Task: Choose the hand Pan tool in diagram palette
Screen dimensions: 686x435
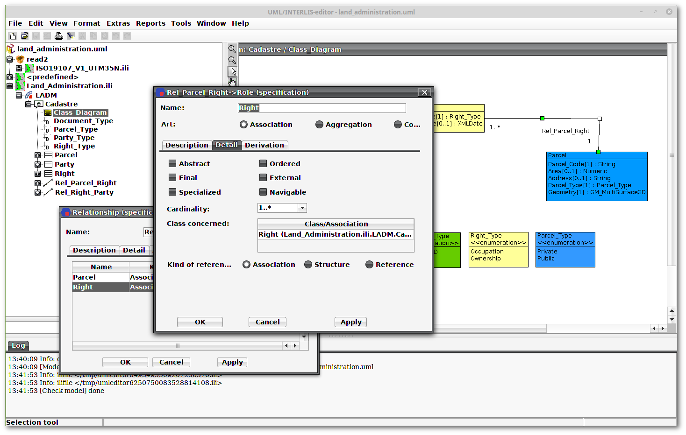Action: click(232, 82)
